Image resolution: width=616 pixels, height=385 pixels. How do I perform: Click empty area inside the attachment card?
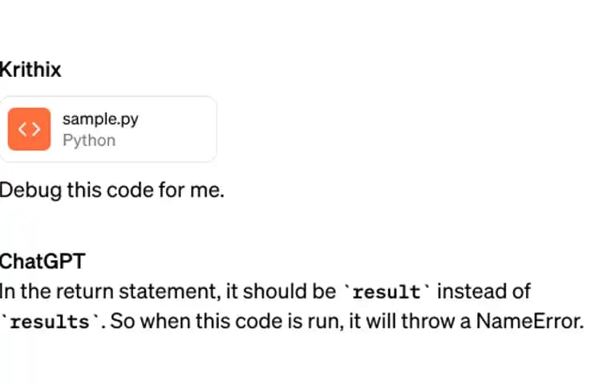(176, 129)
